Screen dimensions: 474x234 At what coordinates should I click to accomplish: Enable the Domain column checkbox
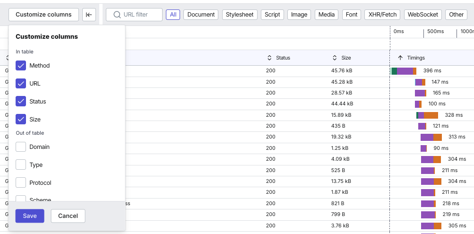pyautogui.click(x=21, y=147)
